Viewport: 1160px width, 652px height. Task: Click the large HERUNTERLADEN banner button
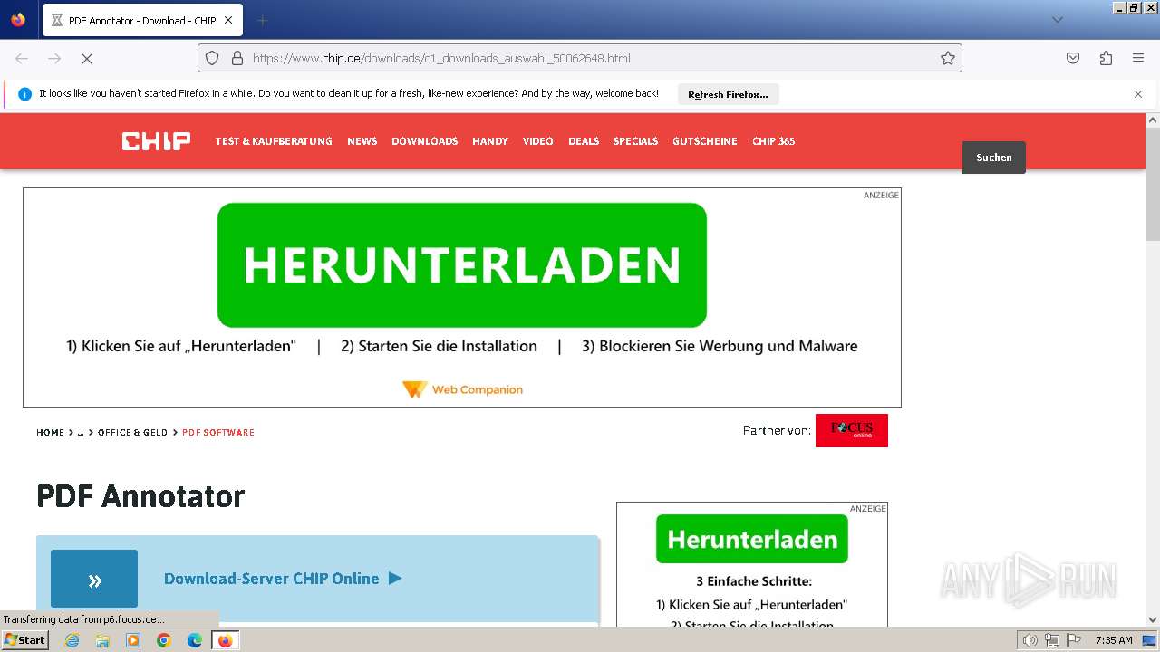click(x=462, y=264)
